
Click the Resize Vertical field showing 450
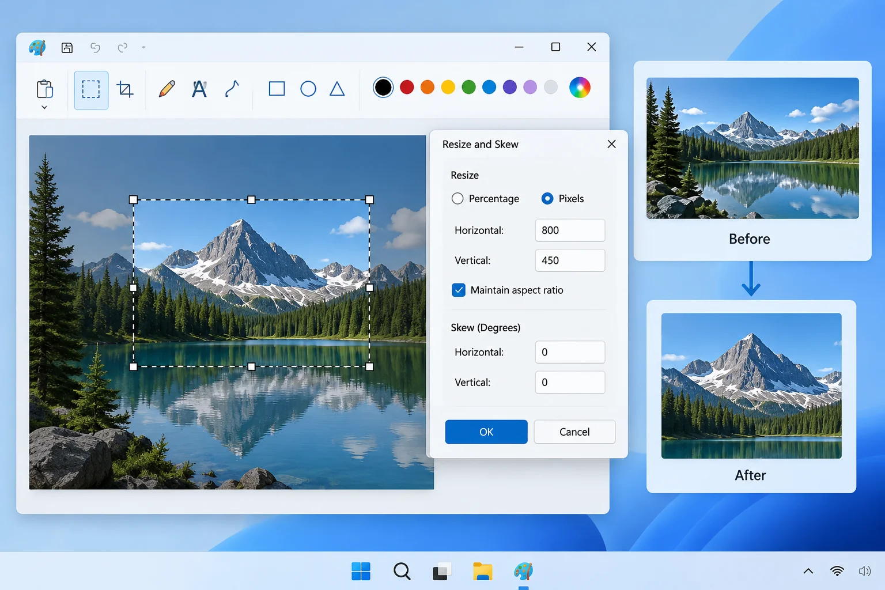coord(570,260)
